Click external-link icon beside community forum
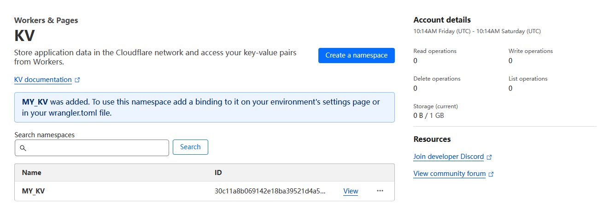The width and height of the screenshot is (604, 216). point(491,174)
